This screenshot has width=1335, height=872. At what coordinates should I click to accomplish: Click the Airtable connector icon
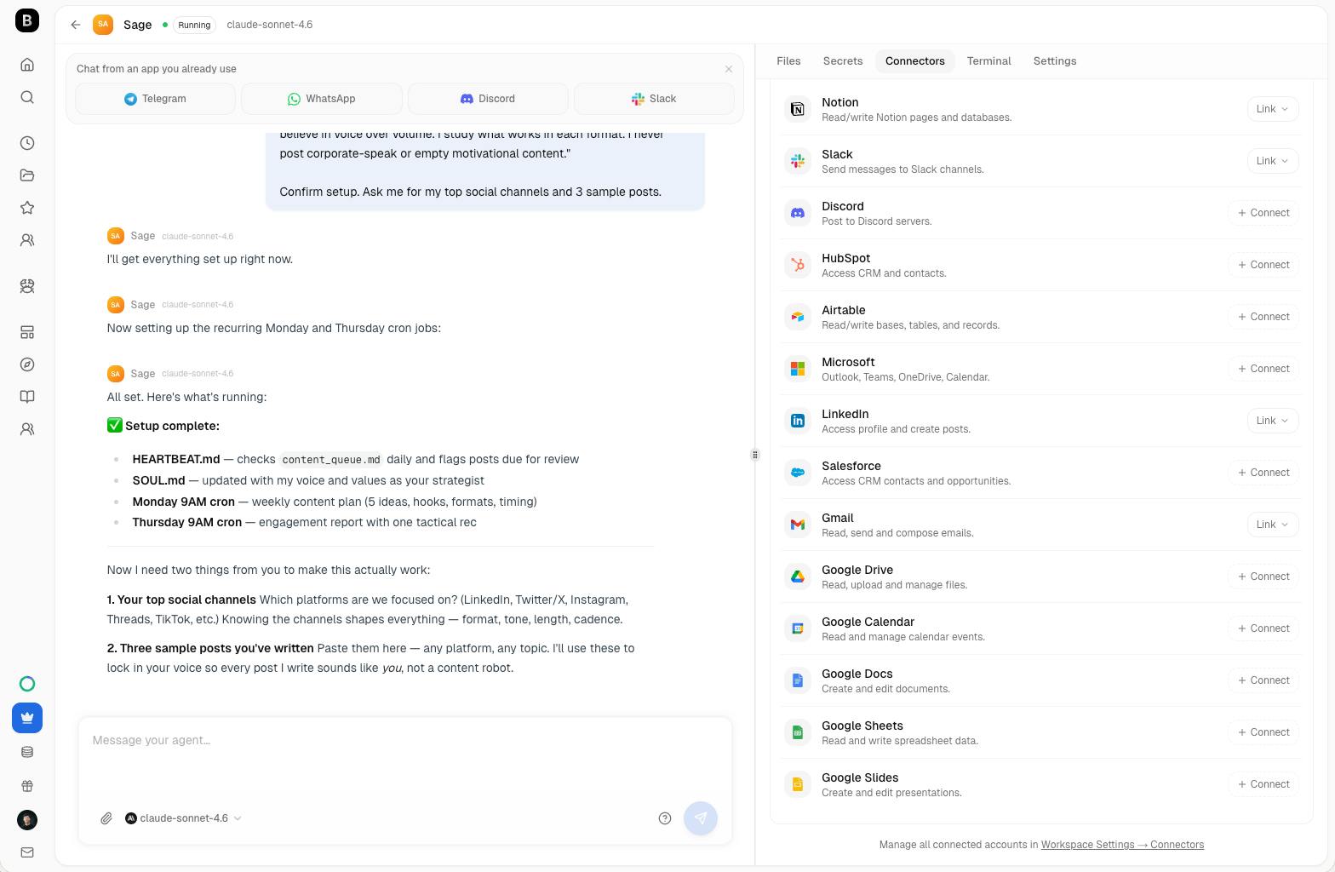coord(798,317)
